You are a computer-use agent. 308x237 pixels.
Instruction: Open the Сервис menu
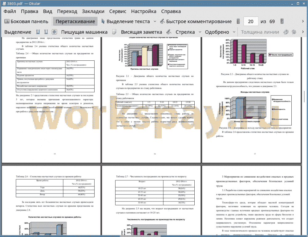(x=118, y=11)
